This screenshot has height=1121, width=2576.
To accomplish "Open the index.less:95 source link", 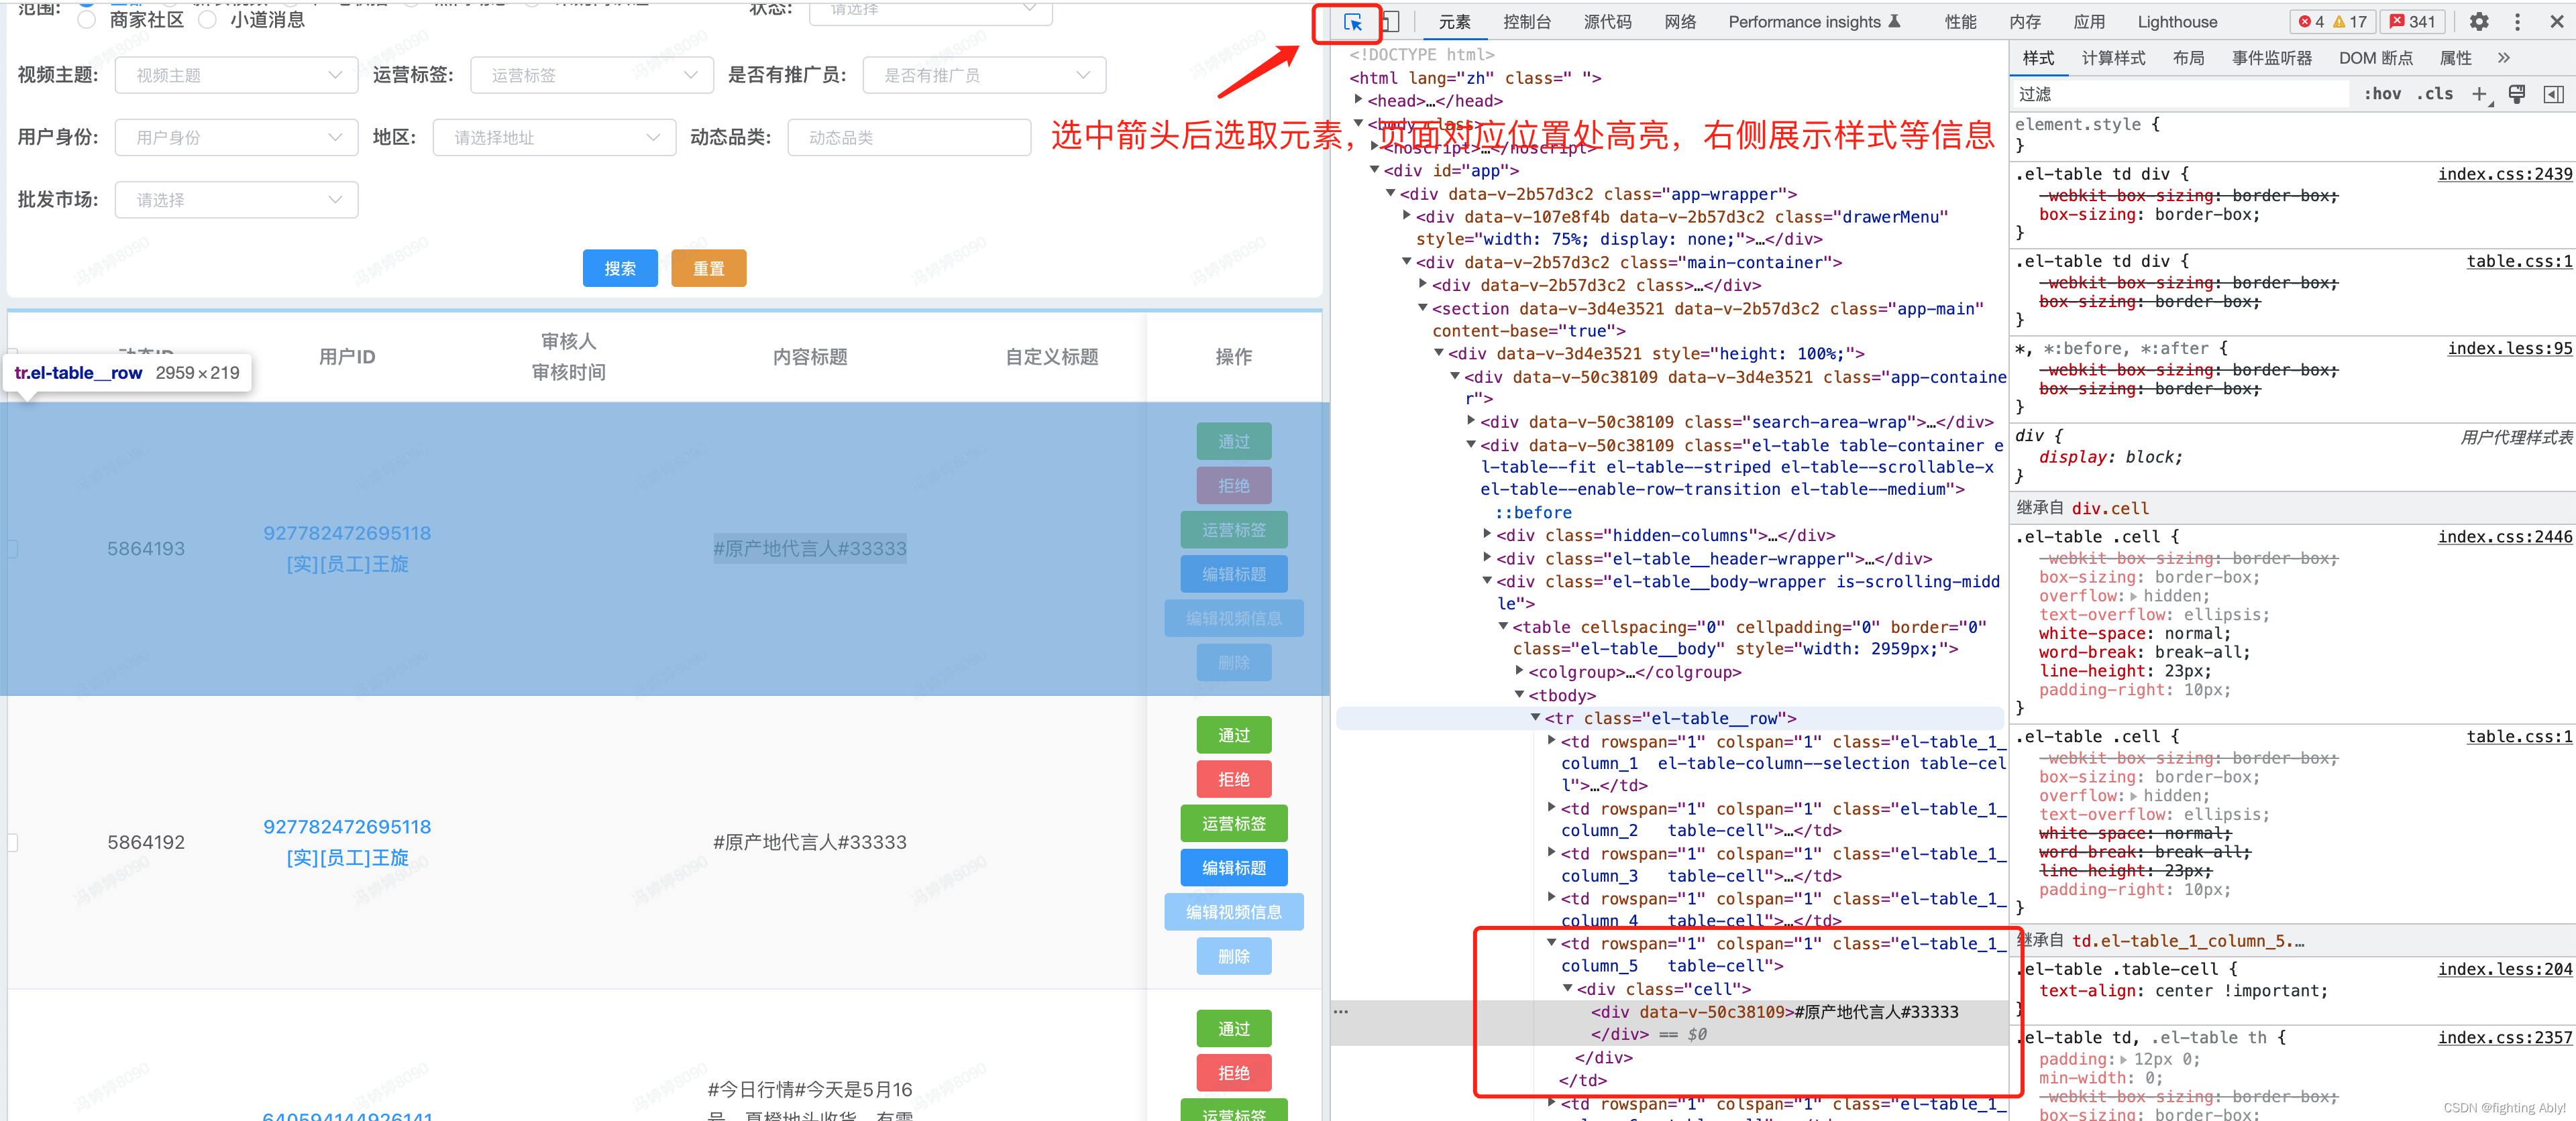I will pos(2509,348).
